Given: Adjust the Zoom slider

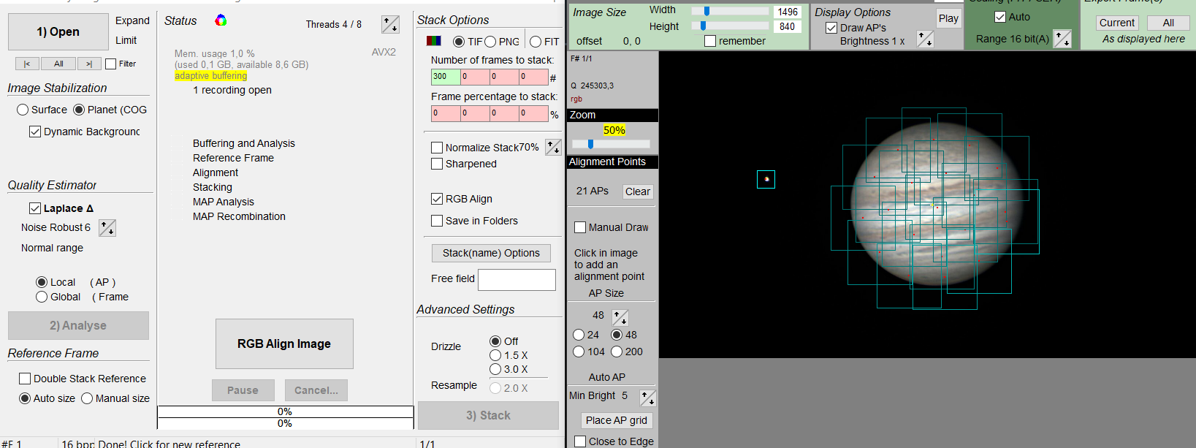Looking at the screenshot, I should 590,144.
